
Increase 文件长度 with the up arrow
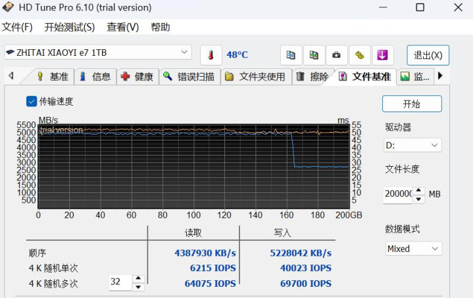click(418, 190)
